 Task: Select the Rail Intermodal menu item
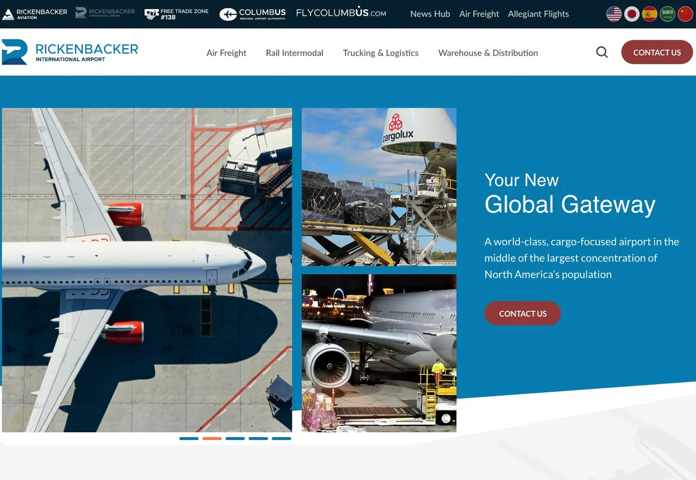294,52
